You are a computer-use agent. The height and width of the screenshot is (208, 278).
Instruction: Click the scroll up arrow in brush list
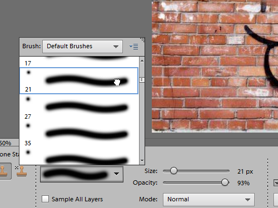(x=142, y=61)
